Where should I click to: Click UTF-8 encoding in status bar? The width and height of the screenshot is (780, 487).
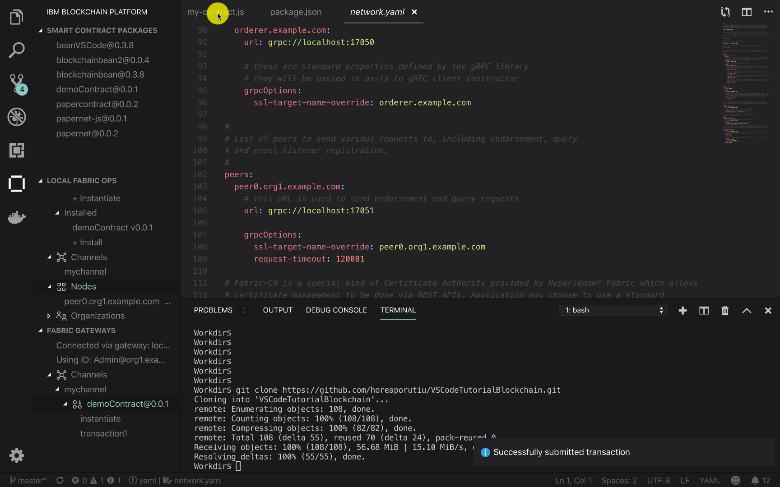point(659,481)
